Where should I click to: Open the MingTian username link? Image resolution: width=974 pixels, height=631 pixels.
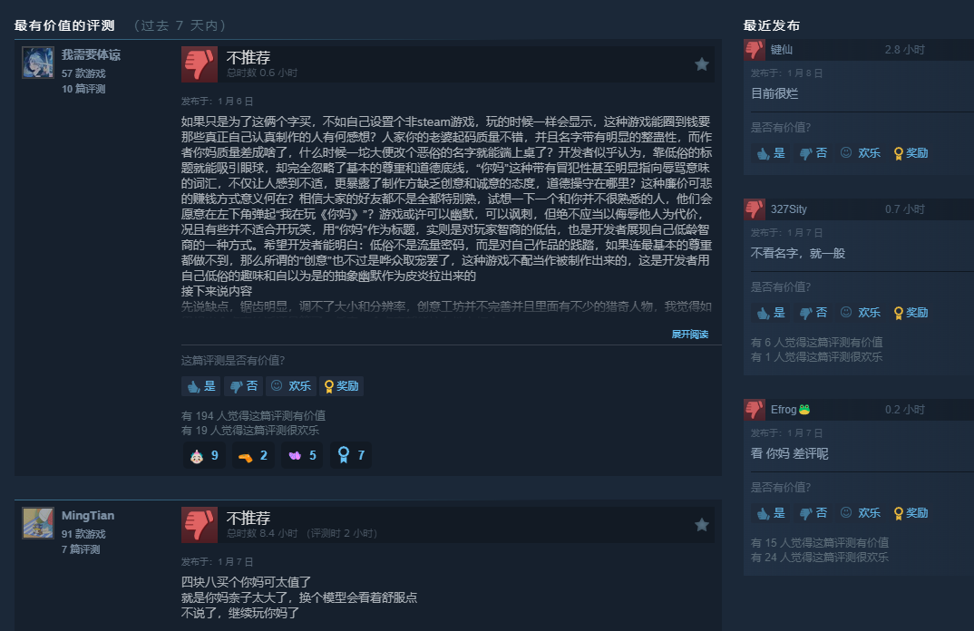pyautogui.click(x=88, y=516)
